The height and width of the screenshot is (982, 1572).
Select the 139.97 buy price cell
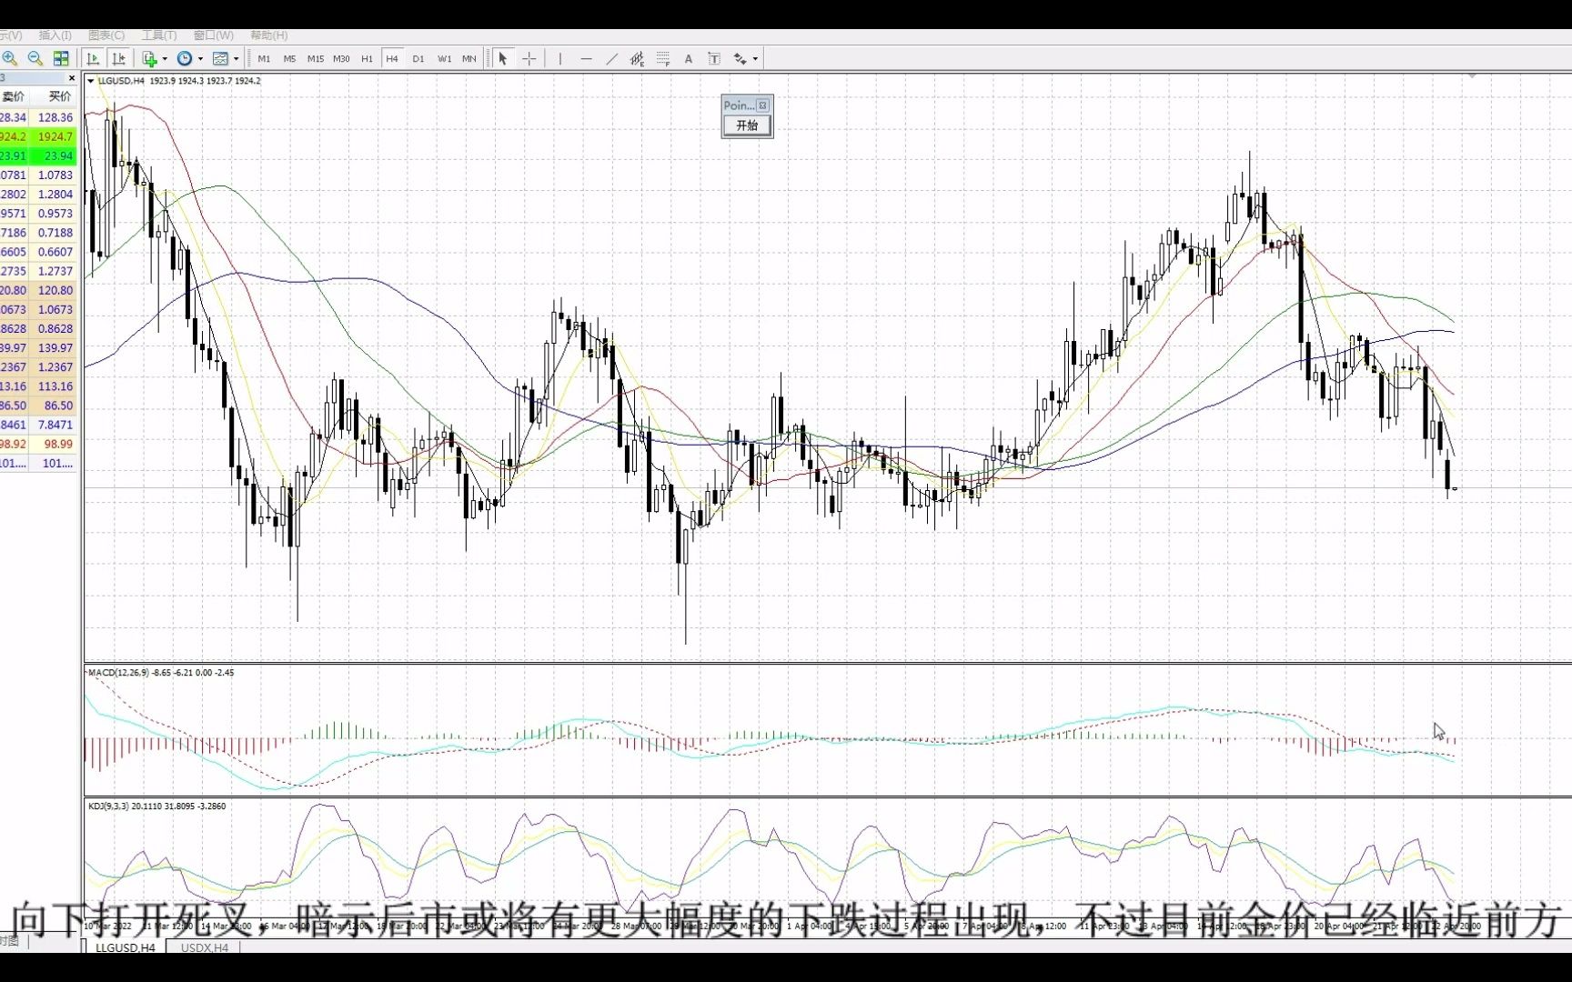55,348
